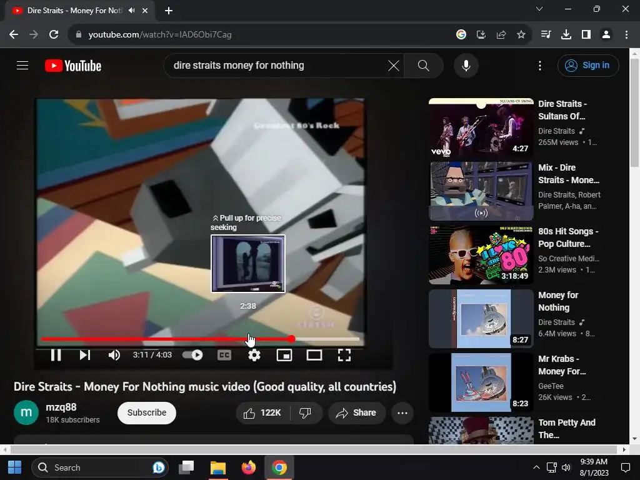Bookmark this page with star
The image size is (640, 480).
click(x=521, y=35)
